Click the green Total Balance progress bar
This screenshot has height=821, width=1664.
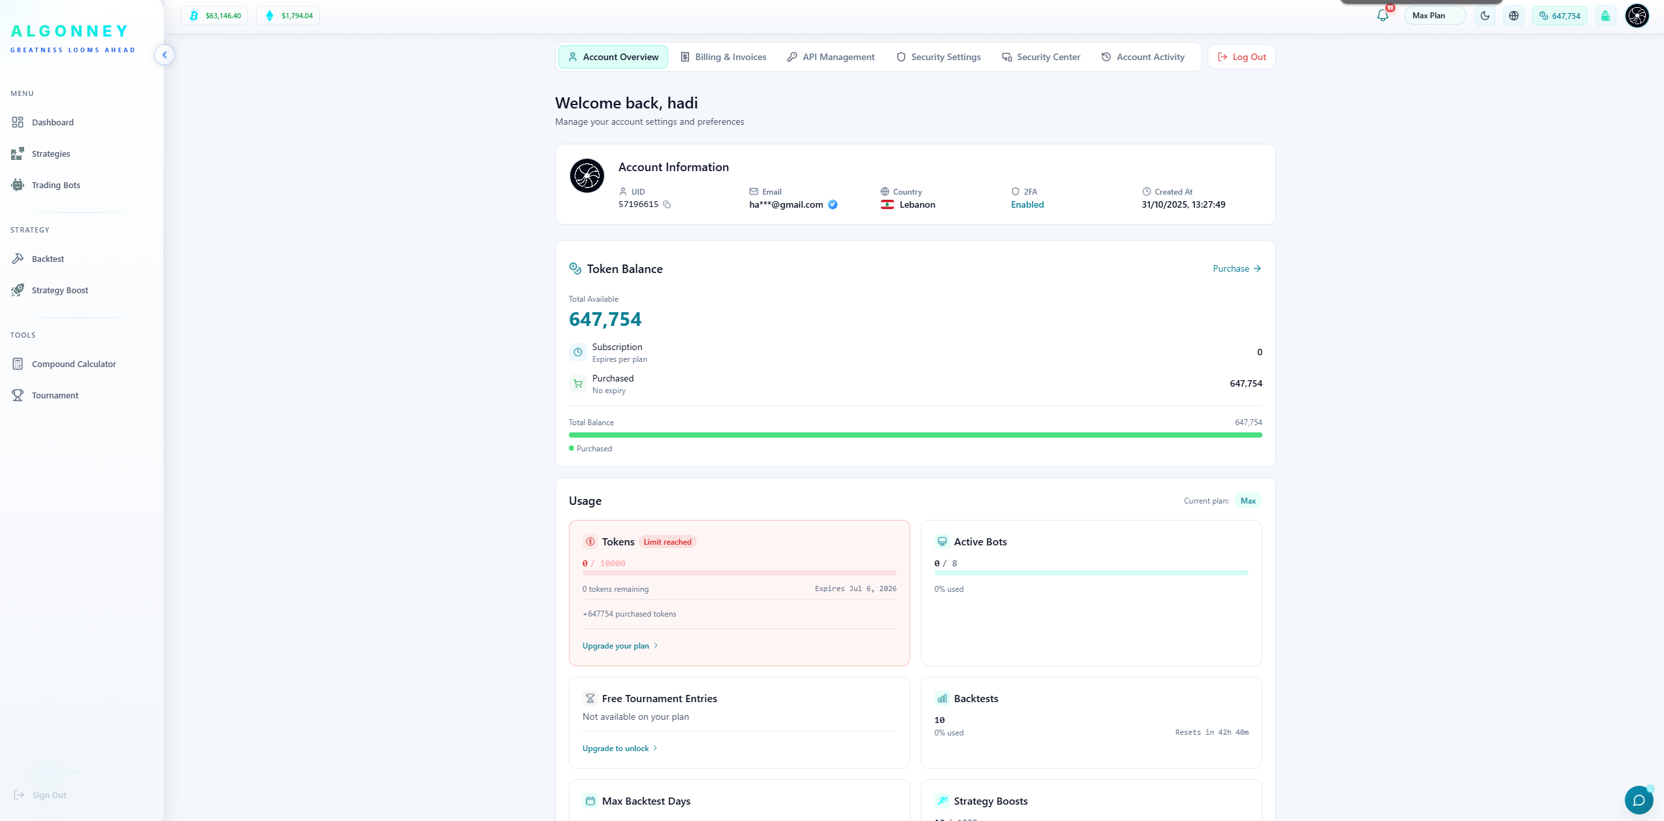pyautogui.click(x=916, y=435)
